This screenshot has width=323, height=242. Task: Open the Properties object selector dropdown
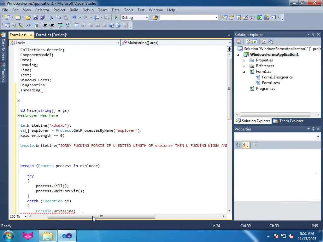tap(318, 137)
